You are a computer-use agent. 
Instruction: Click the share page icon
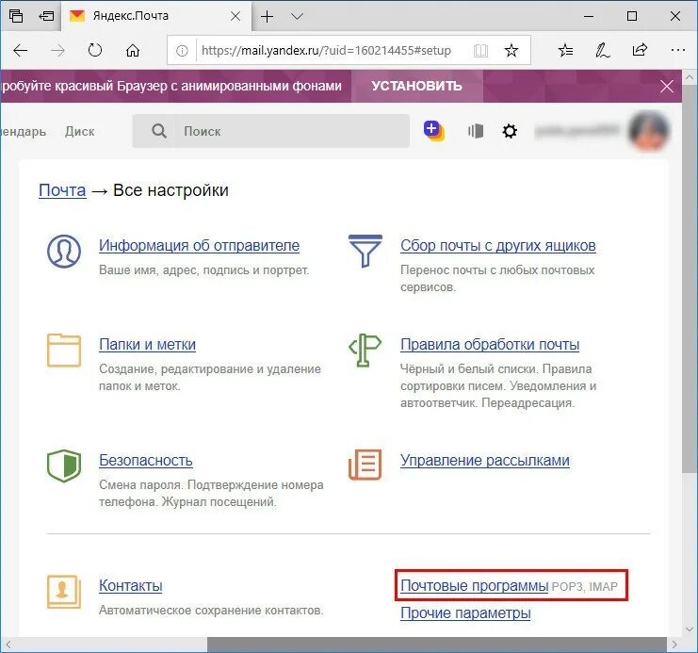(640, 50)
